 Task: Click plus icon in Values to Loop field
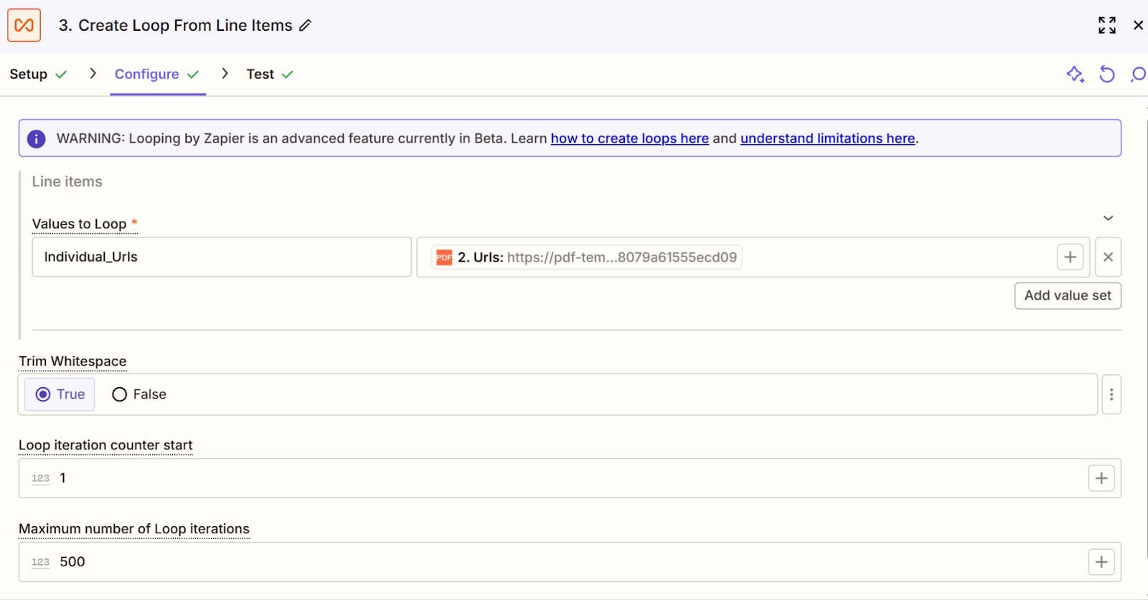point(1070,257)
